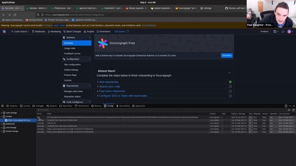Switch to the Application devtools tab
Screen dimensions: 296x166
[139, 106]
